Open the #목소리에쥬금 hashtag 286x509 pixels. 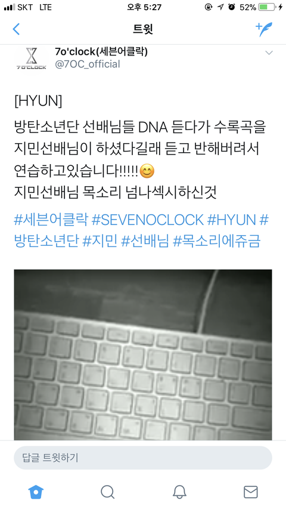pyautogui.click(x=217, y=242)
